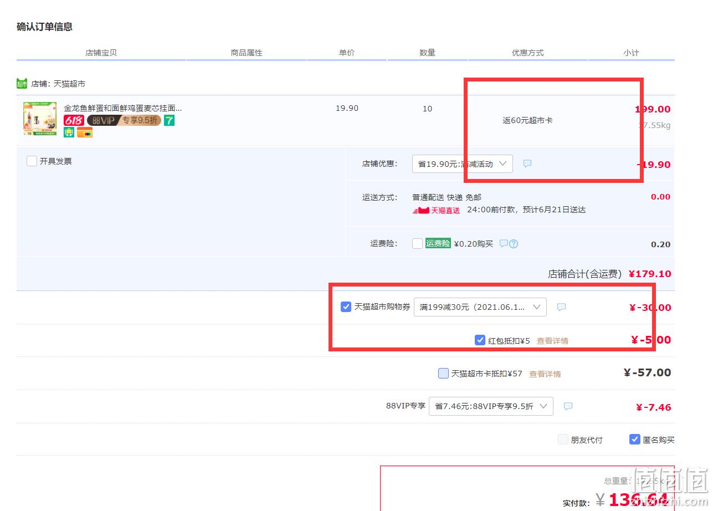713x511 pixels.
Task: Check the 天猫超市卡抵扣¥57 checkbox
Action: pos(443,374)
